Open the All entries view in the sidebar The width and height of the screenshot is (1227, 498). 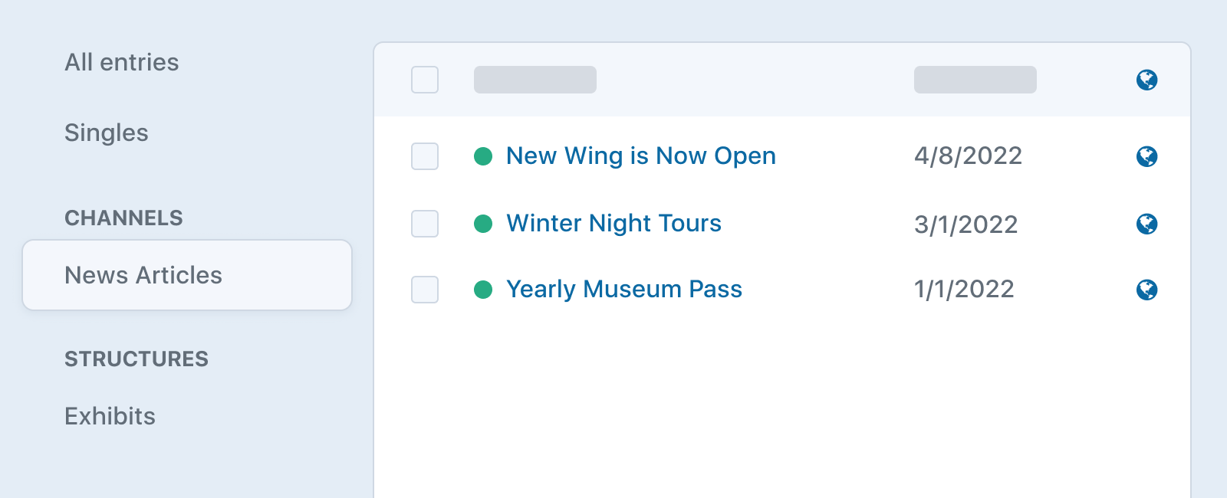(x=122, y=63)
